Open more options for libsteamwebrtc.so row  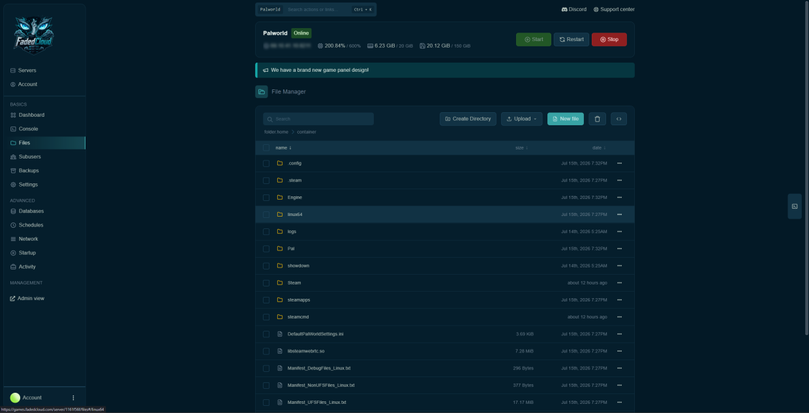pyautogui.click(x=619, y=351)
